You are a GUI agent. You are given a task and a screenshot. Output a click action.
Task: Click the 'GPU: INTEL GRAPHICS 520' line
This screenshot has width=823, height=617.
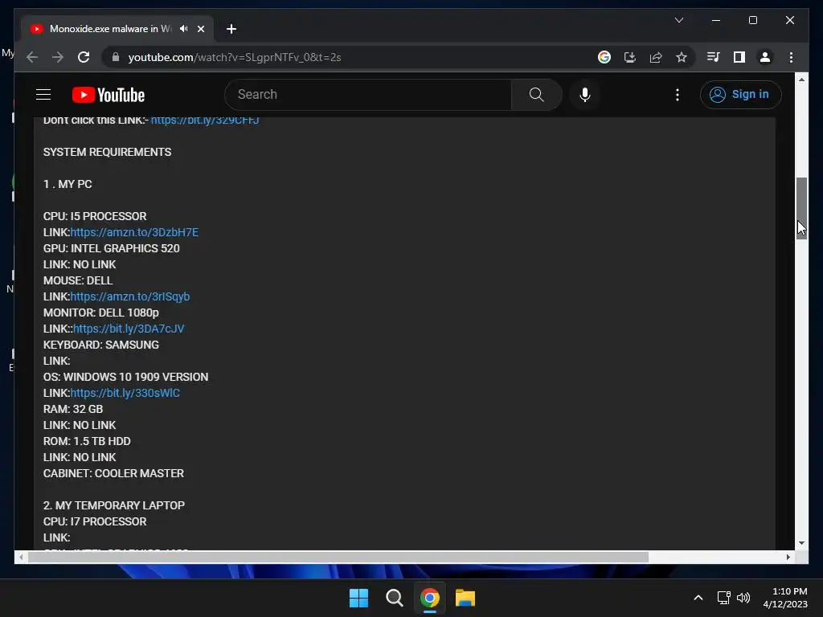pyautogui.click(x=111, y=248)
